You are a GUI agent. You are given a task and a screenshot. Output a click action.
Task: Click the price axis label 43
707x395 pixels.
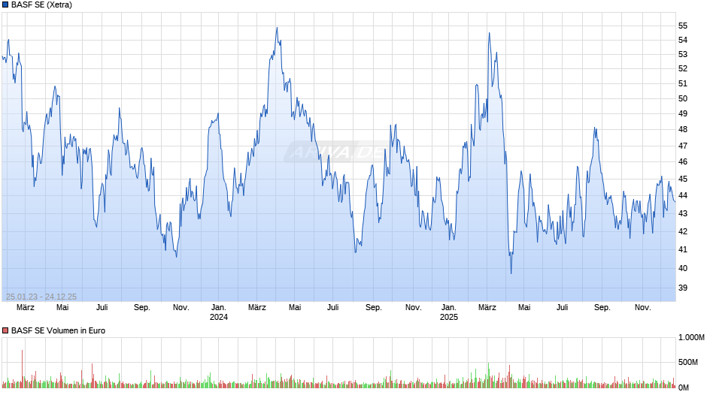pyautogui.click(x=683, y=213)
